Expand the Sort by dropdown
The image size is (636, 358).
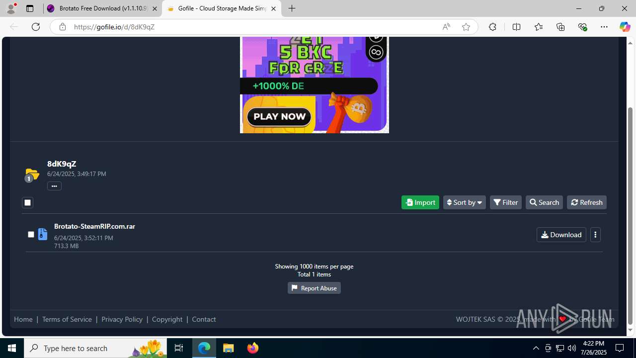click(465, 202)
